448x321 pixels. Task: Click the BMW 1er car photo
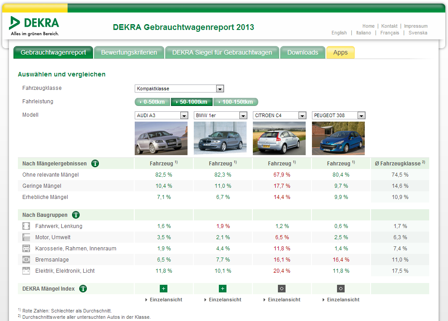(220, 139)
